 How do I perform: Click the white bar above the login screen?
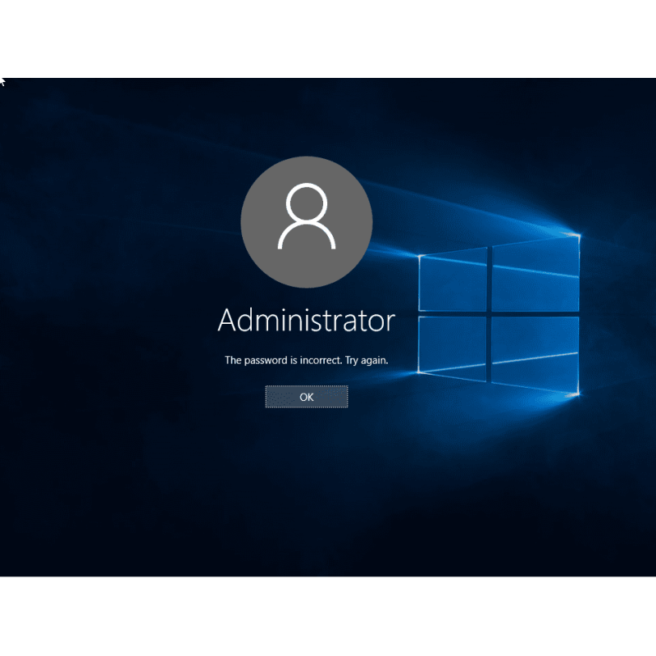[x=328, y=39]
